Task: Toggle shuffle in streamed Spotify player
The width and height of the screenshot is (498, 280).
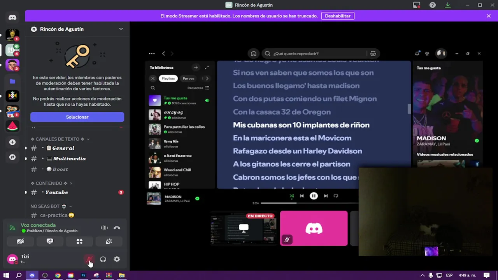Action: [292, 196]
